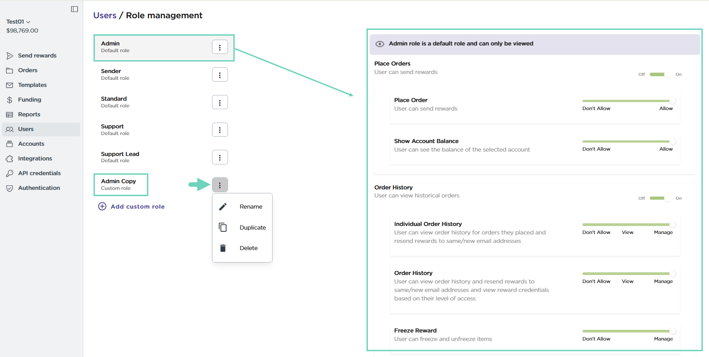
Task: Click the Place Order permission slider
Action: tap(629, 101)
